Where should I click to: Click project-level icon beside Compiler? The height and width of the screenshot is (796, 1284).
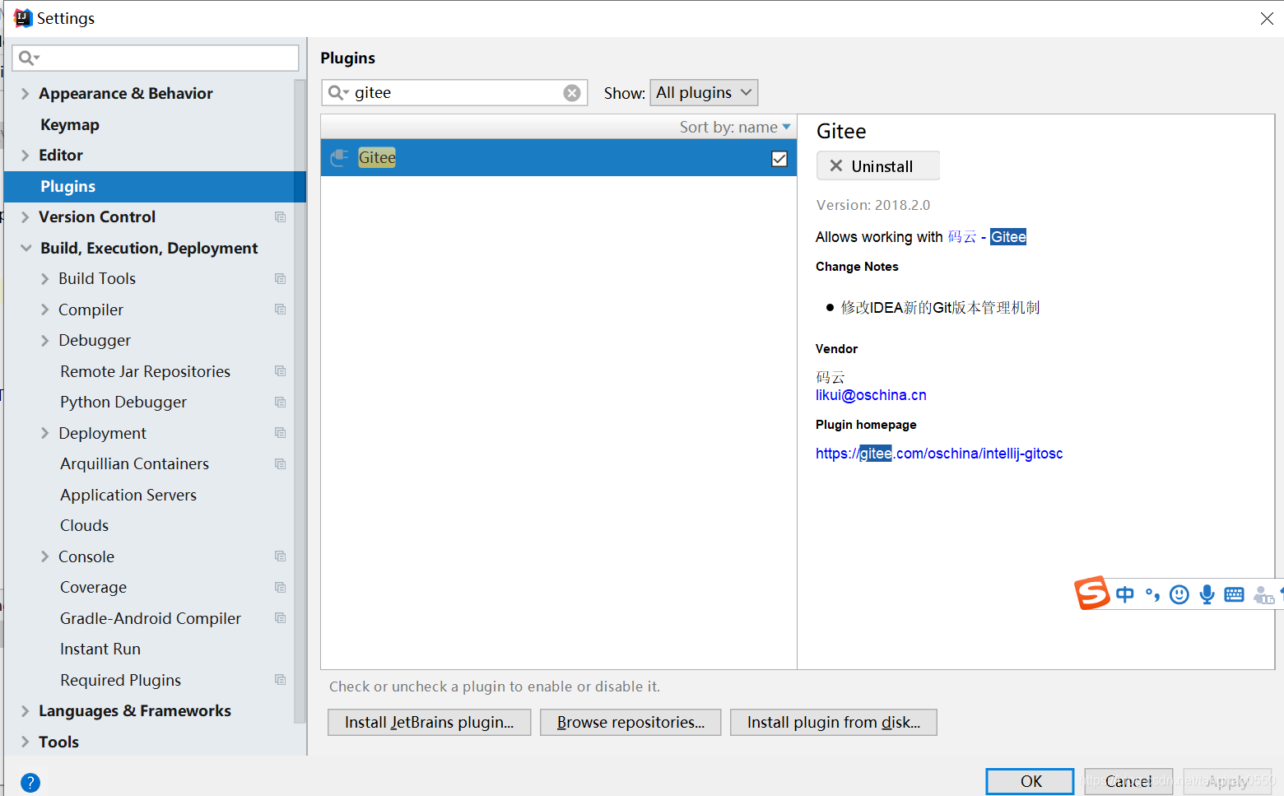coord(280,310)
